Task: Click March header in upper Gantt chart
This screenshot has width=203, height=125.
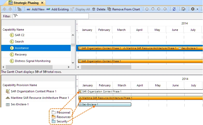Action: click(x=121, y=30)
